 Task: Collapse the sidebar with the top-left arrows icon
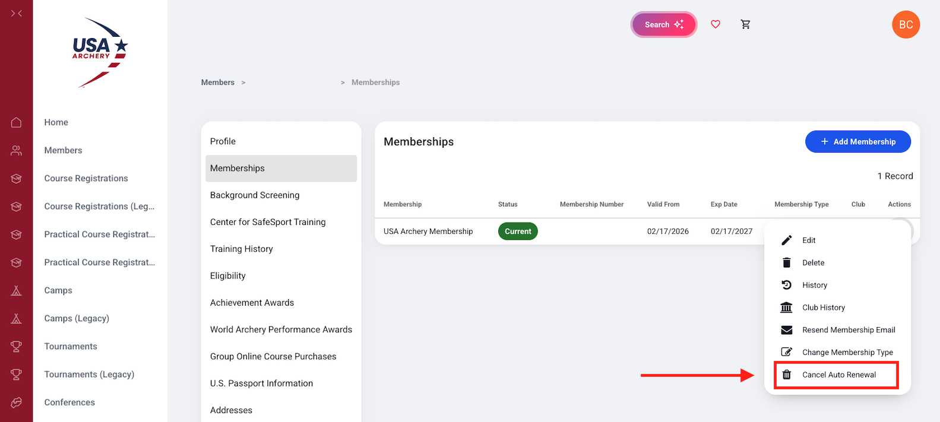pos(16,13)
